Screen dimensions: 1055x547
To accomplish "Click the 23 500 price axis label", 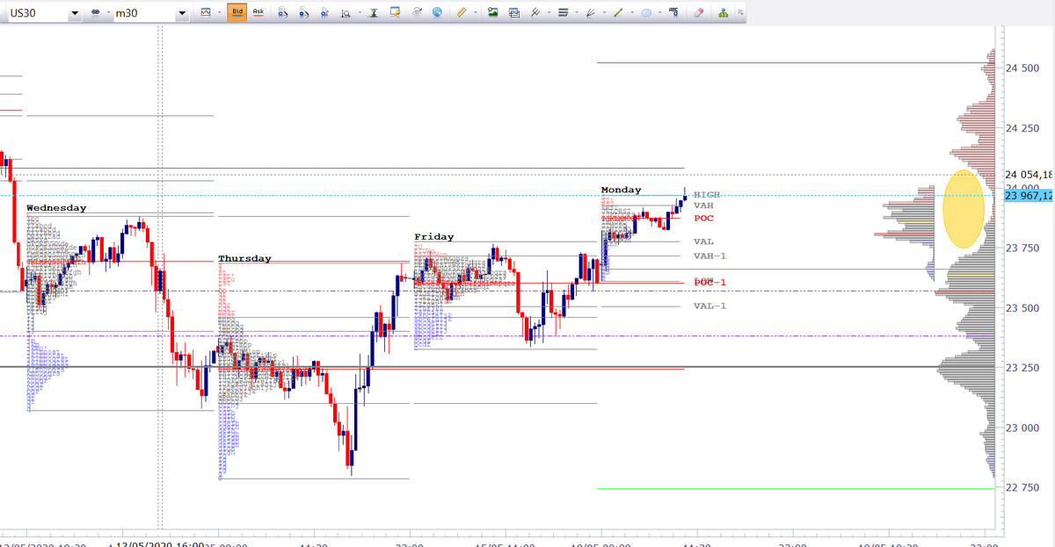I will click(x=1022, y=308).
